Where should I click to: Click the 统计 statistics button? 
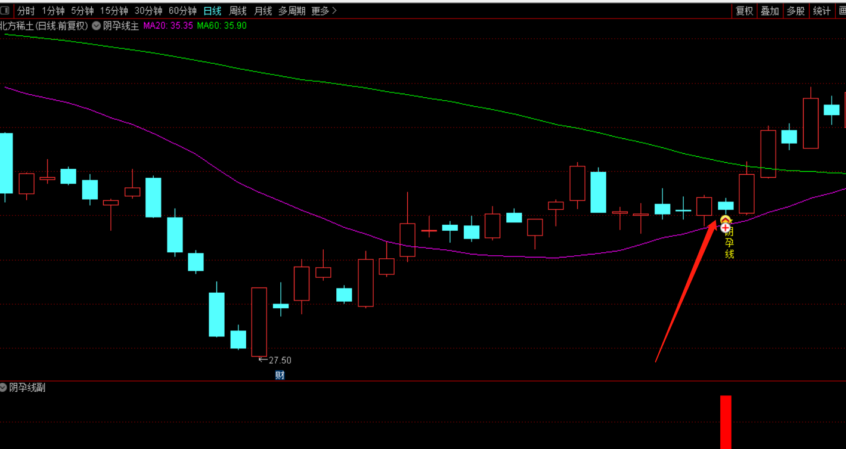822,11
